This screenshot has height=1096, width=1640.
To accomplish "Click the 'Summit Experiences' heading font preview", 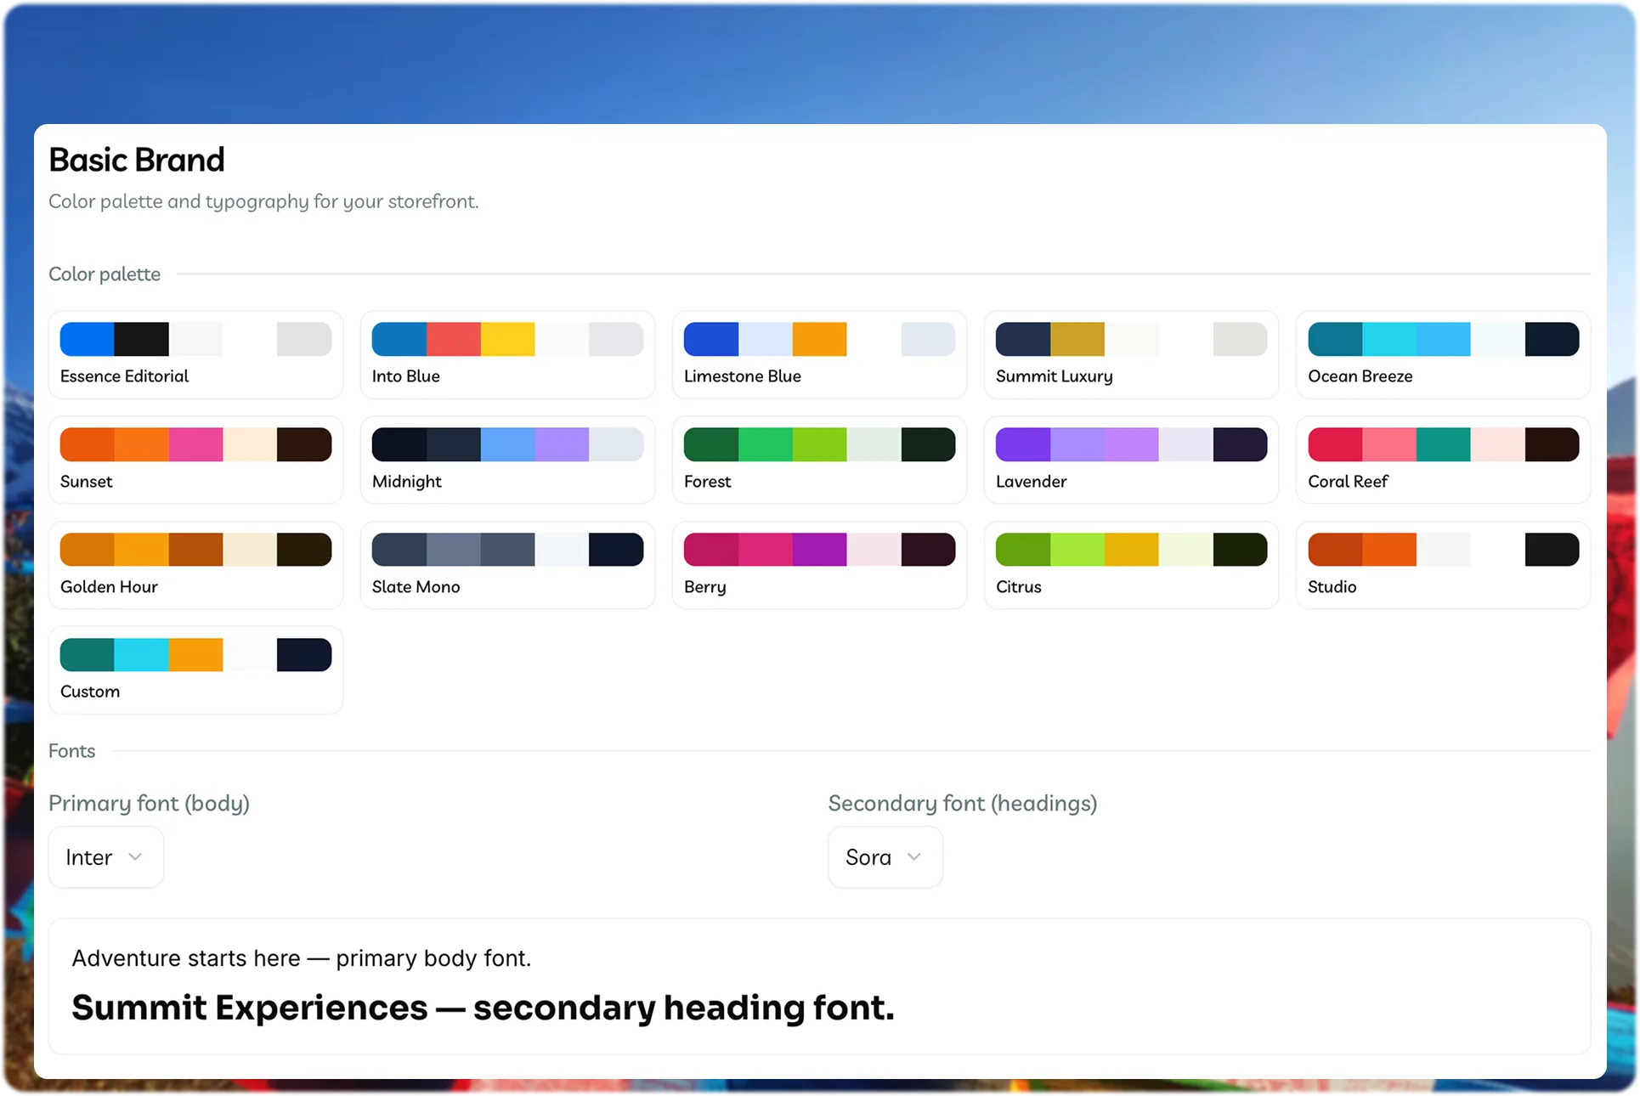I will [x=483, y=1008].
